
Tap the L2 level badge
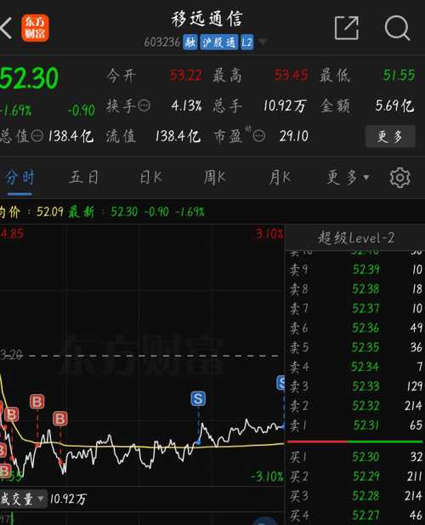pos(247,43)
